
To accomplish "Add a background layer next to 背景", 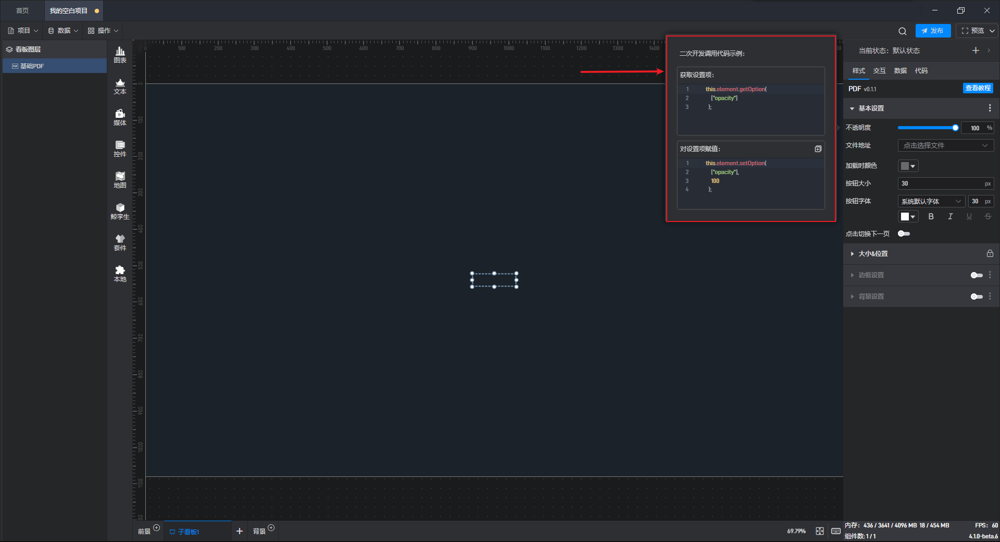I will pos(271,528).
